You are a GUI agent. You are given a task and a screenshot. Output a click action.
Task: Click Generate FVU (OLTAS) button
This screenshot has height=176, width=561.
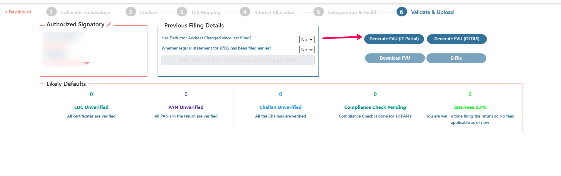(457, 39)
